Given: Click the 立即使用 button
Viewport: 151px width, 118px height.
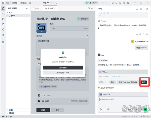Looking at the screenshot, I should (63, 68).
